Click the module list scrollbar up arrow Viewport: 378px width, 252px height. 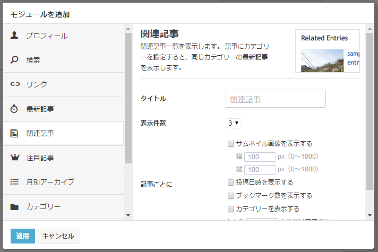pyautogui.click(x=128, y=29)
